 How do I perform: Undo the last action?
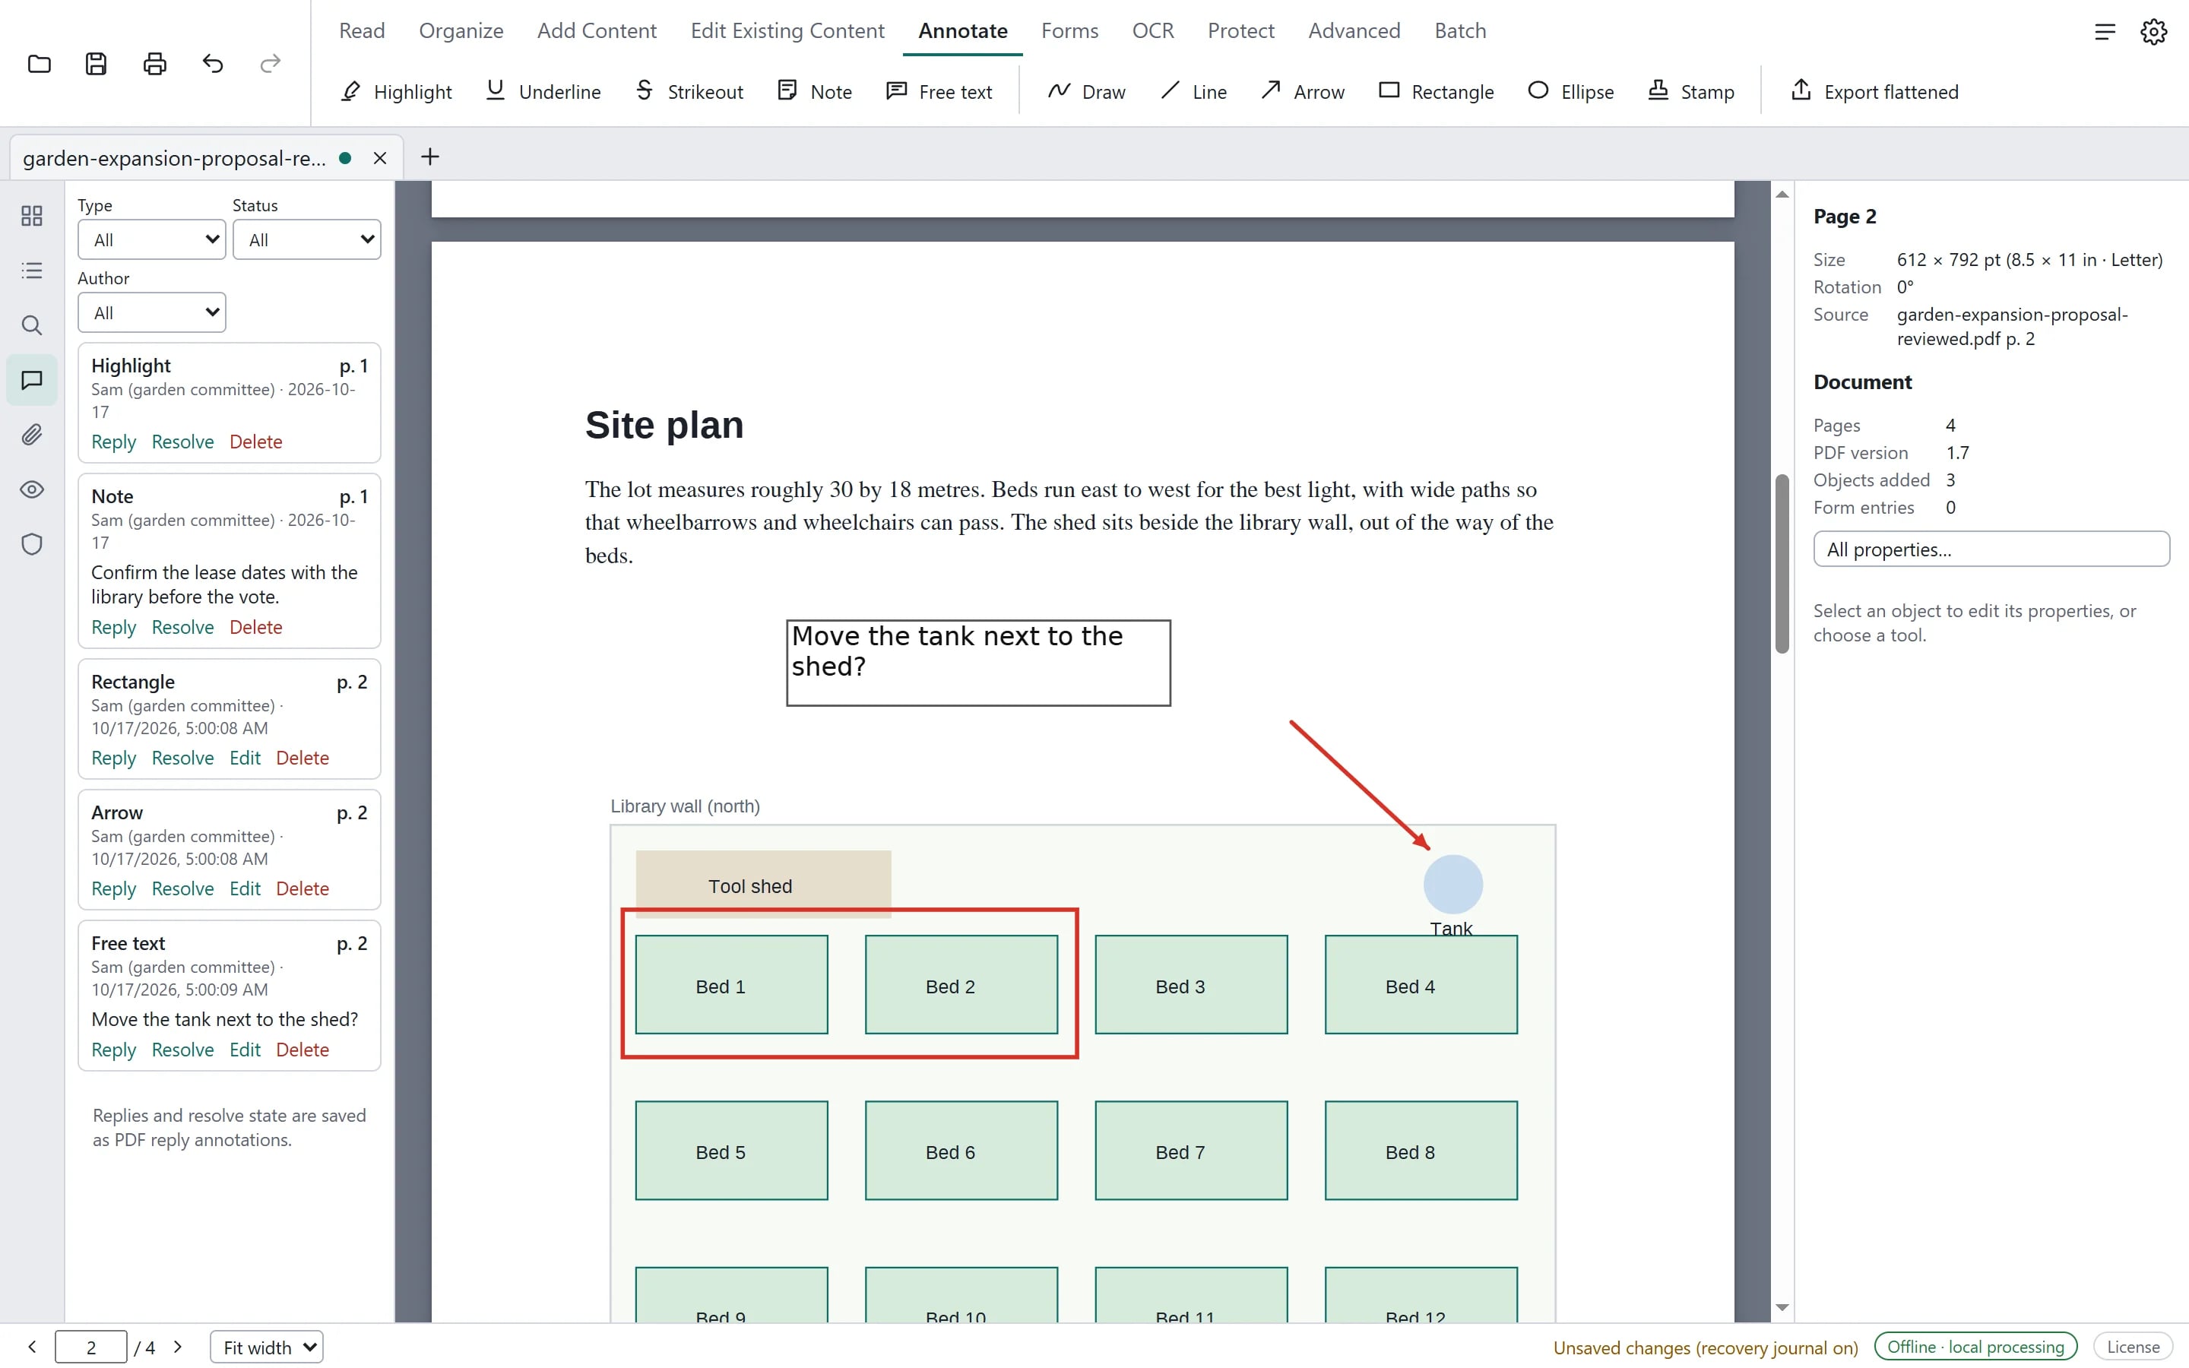click(x=213, y=63)
